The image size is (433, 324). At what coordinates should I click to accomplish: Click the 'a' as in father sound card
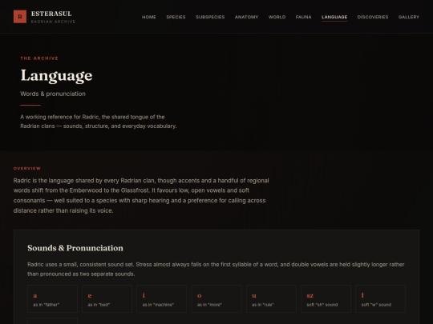(52, 299)
